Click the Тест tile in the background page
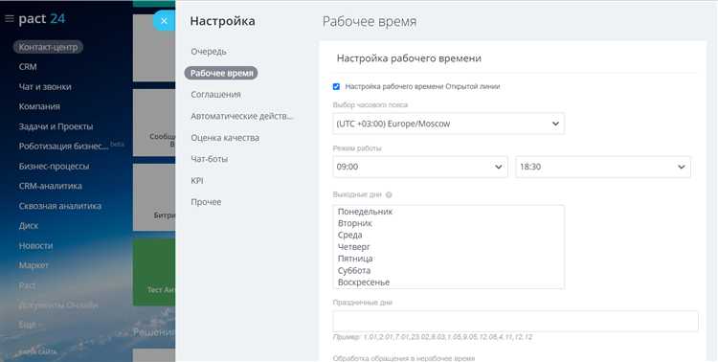Screen dimensions: 718x362 pyautogui.click(x=154, y=272)
